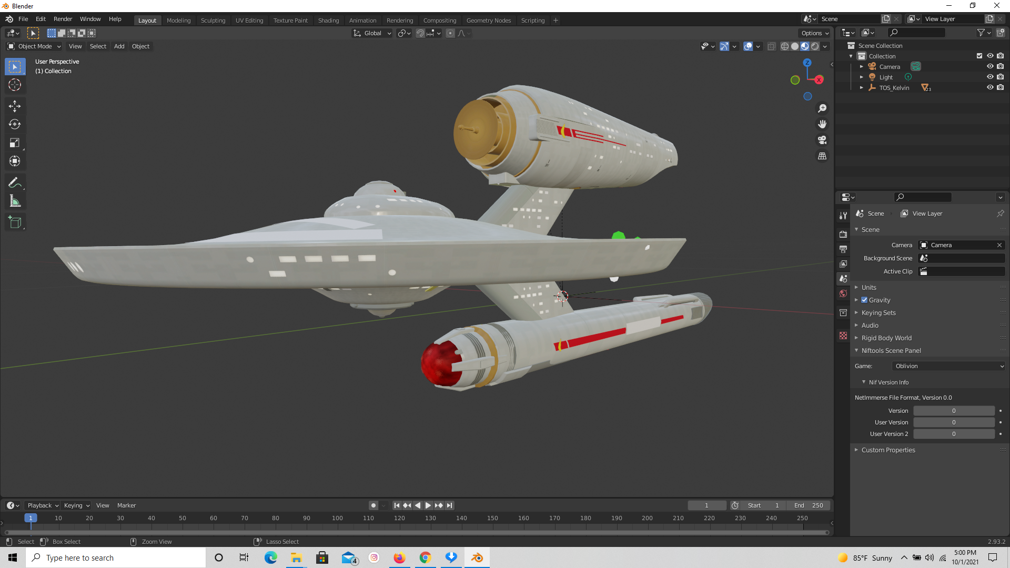
Task: Open the Global orientation dropdown
Action: click(x=372, y=33)
